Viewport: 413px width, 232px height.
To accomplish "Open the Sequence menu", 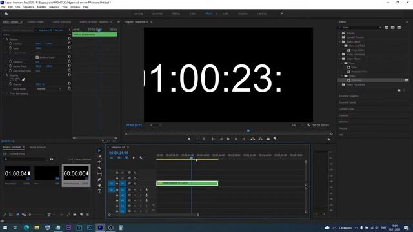I will point(28,7).
